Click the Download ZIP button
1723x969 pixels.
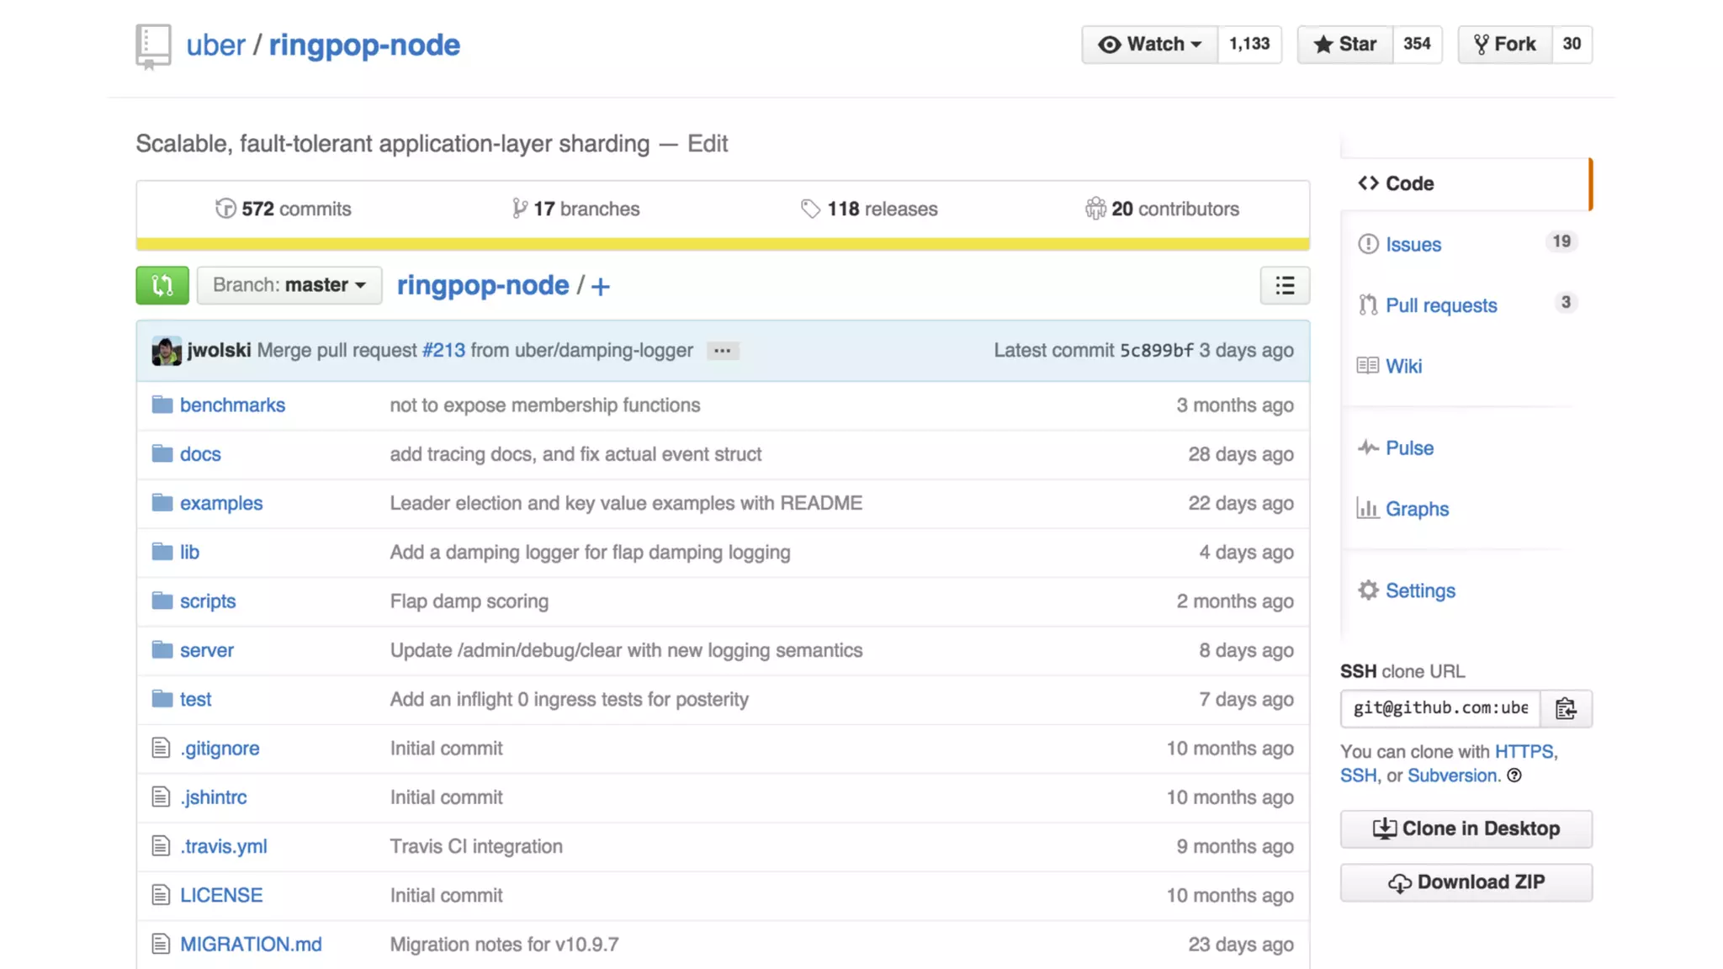tap(1466, 882)
